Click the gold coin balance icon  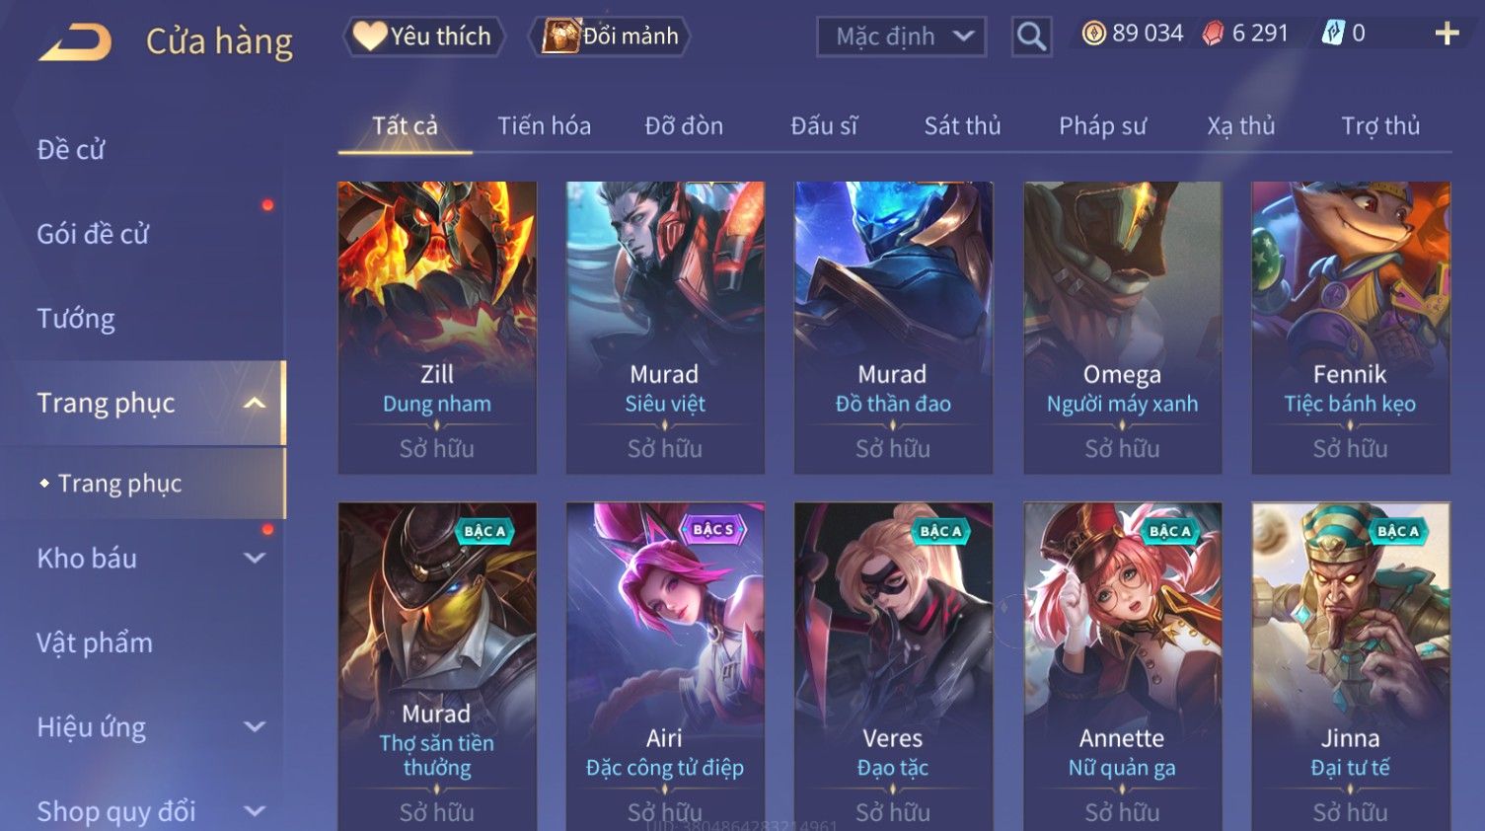pyautogui.click(x=1093, y=34)
